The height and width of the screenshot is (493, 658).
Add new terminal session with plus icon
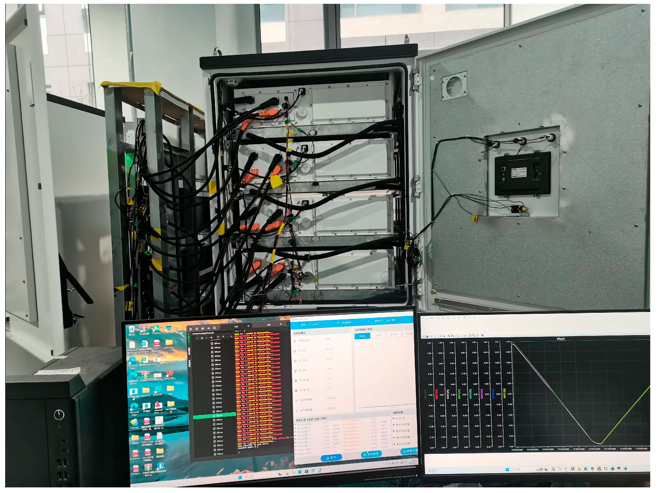click(x=245, y=331)
